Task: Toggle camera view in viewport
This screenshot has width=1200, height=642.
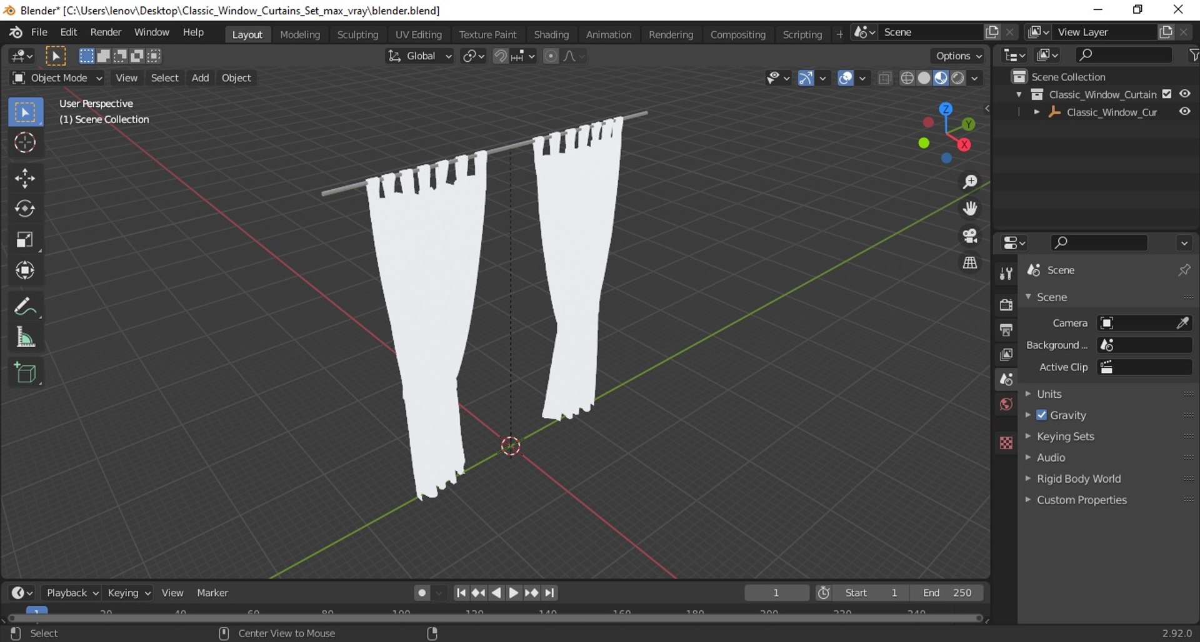Action: [x=970, y=235]
